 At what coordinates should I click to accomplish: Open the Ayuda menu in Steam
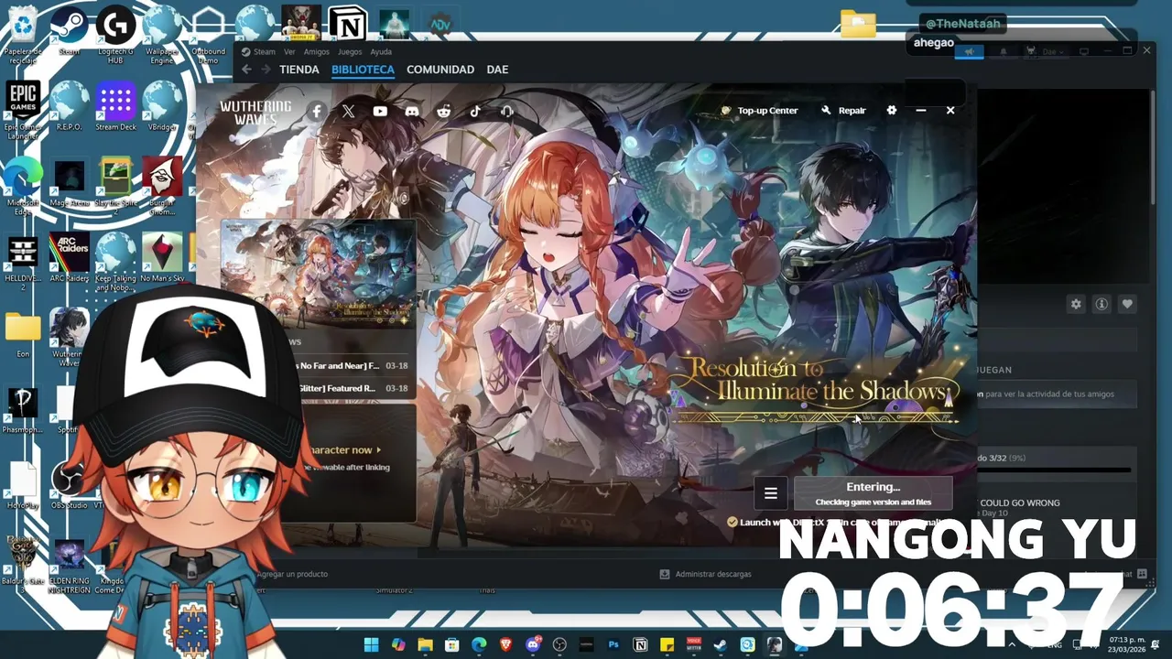381,52
